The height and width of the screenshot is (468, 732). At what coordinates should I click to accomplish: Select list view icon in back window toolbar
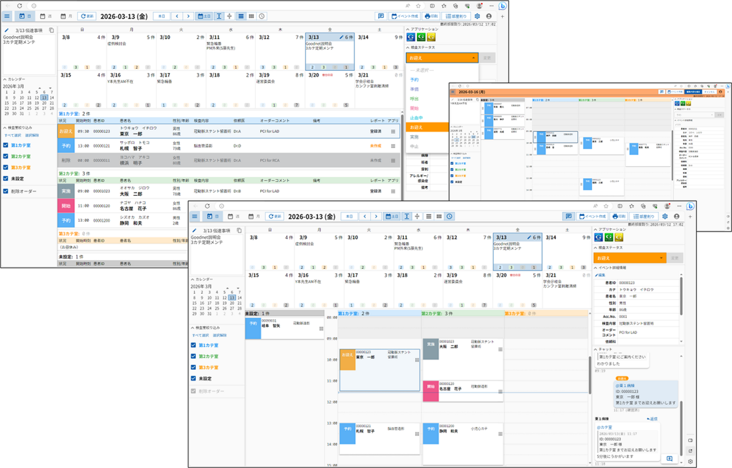tap(241, 16)
